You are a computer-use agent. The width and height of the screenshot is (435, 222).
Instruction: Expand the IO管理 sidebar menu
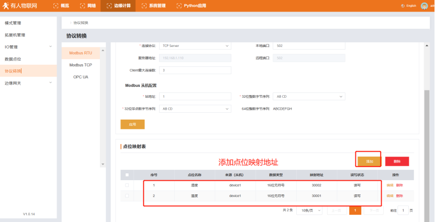click(28, 47)
